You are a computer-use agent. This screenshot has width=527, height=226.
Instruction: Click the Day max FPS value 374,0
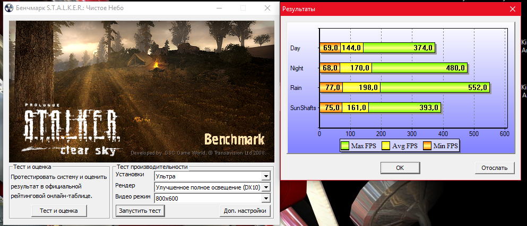click(x=423, y=48)
